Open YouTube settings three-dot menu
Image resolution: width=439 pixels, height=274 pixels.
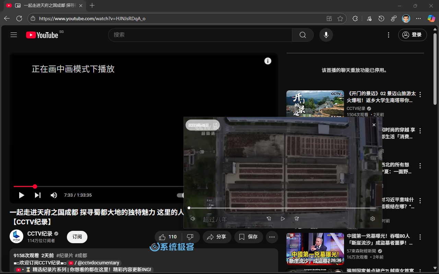coord(388,35)
